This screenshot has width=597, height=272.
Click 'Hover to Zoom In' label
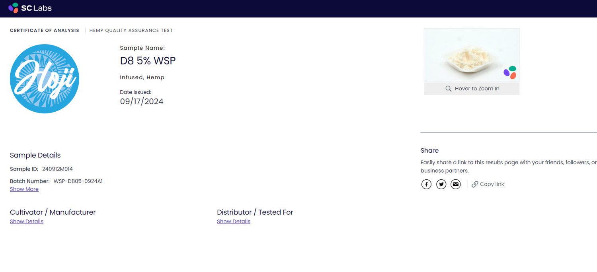477,89
